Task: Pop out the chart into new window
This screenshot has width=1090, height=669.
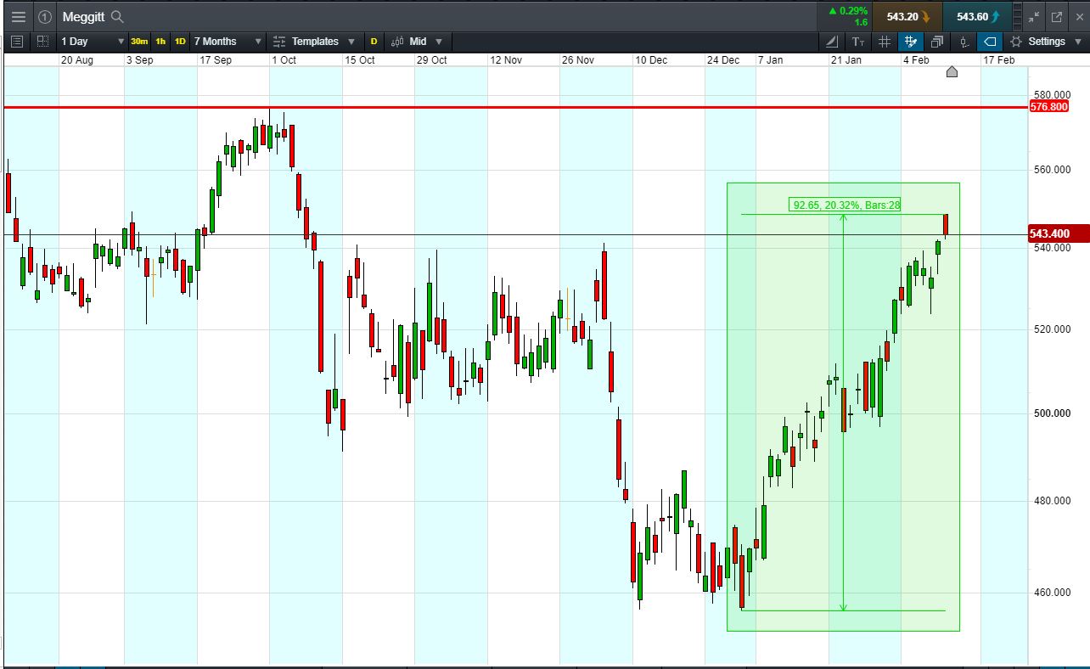Action: 1057,16
